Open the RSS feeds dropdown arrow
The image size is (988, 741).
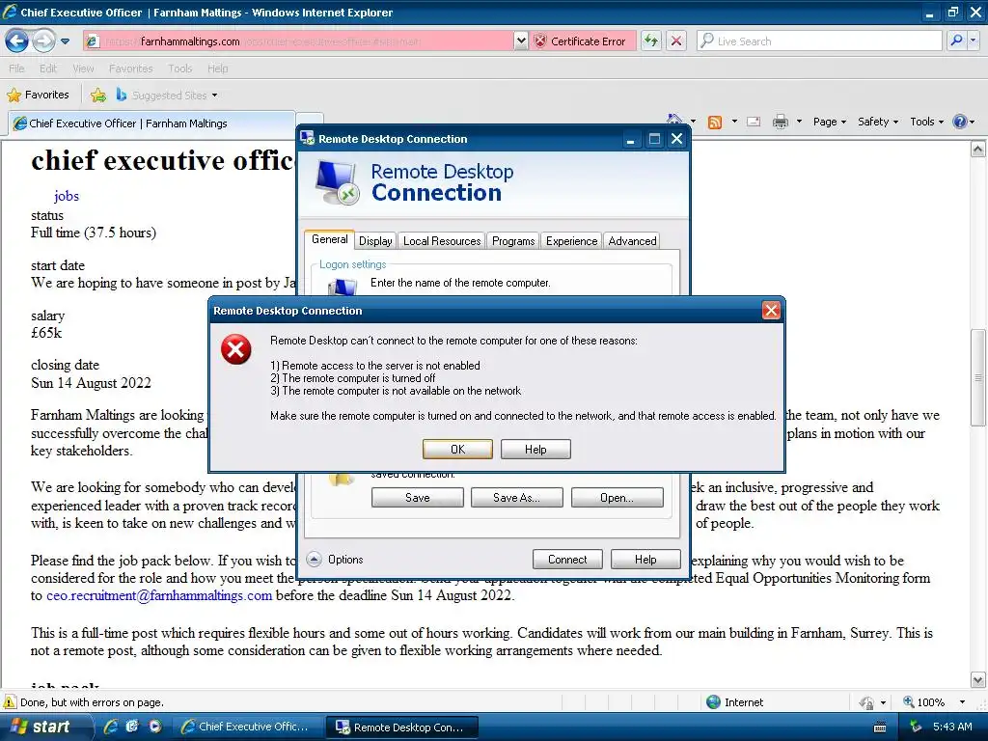pyautogui.click(x=734, y=122)
